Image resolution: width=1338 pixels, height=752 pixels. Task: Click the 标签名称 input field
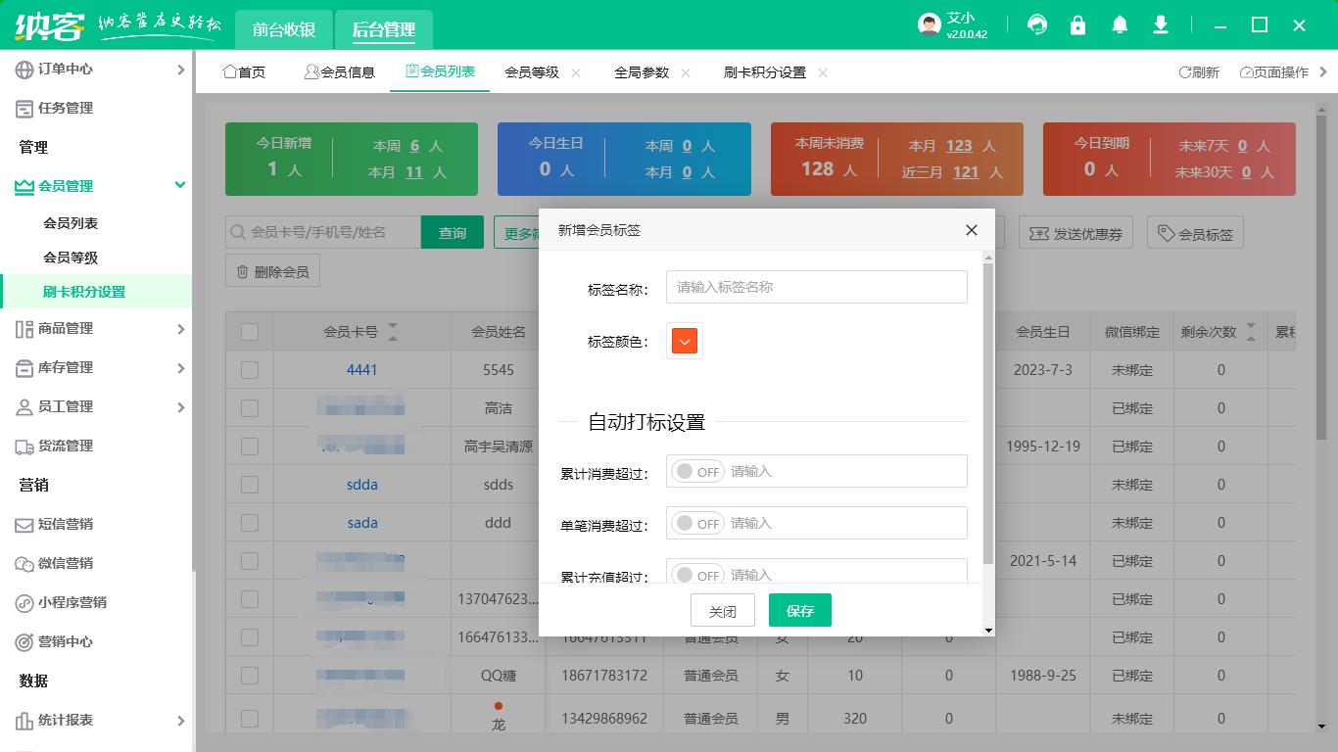[816, 286]
